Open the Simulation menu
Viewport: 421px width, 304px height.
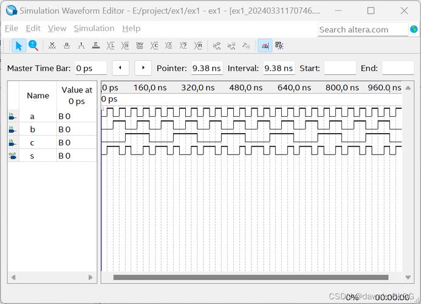pos(94,29)
